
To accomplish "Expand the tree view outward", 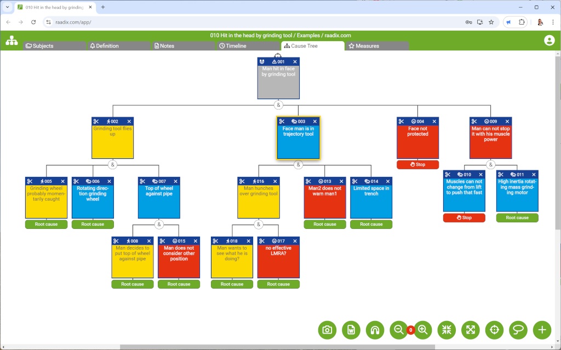I will 470,330.
